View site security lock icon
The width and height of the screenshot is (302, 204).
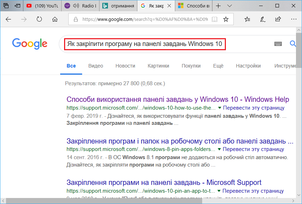(76, 19)
